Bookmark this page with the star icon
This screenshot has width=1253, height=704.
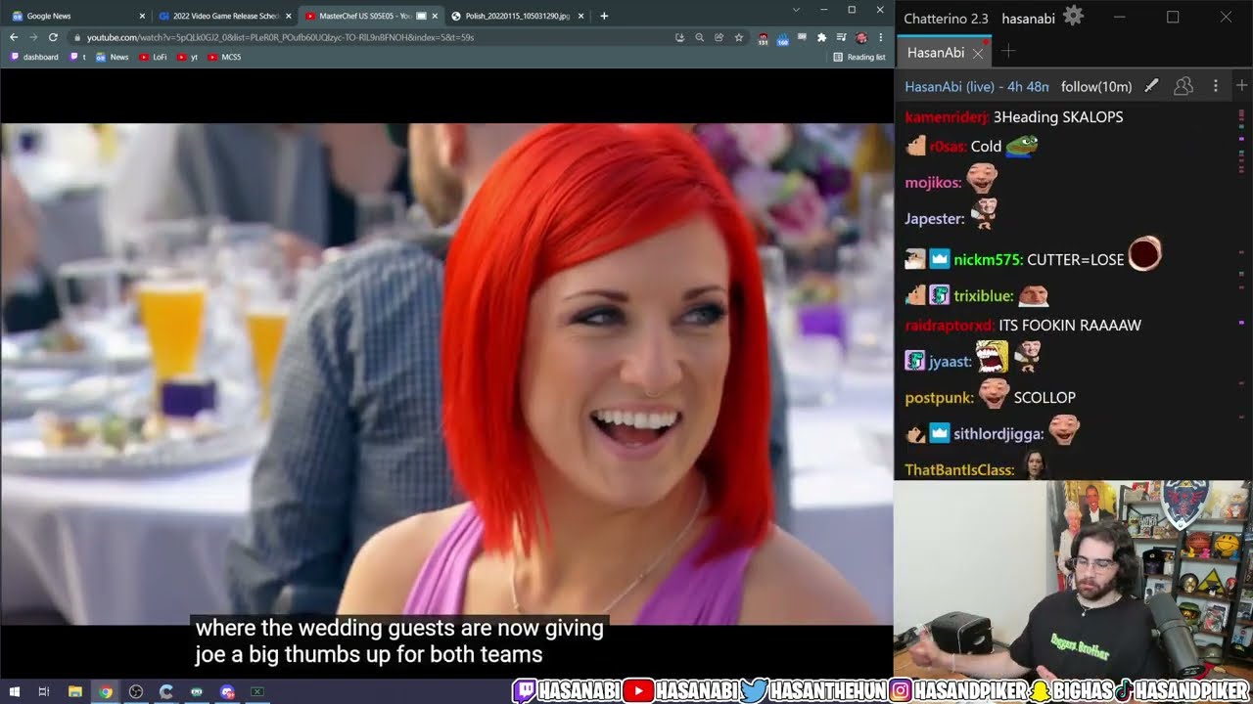(x=739, y=37)
